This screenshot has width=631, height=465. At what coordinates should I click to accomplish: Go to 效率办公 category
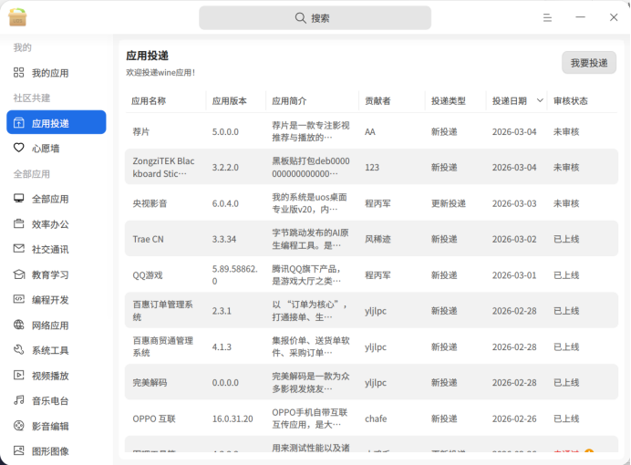[50, 224]
